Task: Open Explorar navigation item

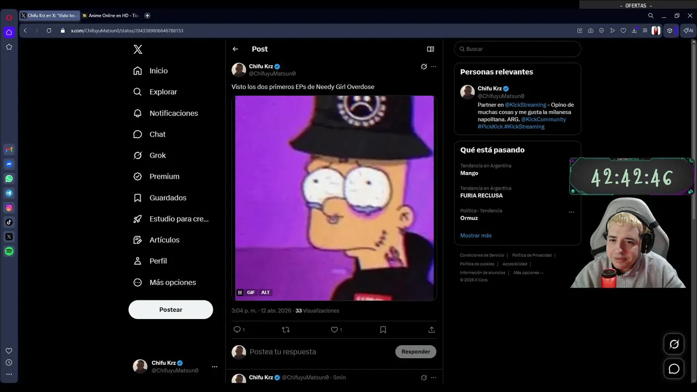Action: tap(155, 92)
